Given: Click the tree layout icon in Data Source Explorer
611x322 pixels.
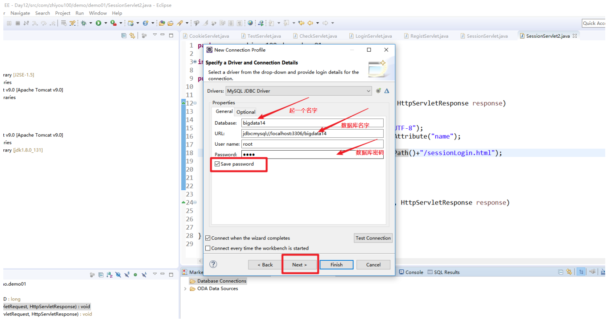Looking at the screenshot, I should tap(581, 272).
